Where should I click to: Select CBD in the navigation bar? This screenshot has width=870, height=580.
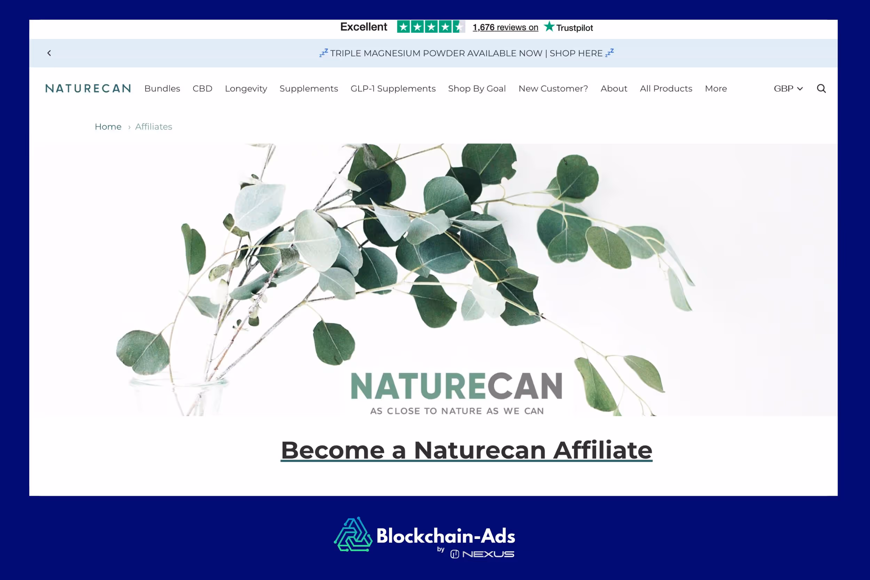point(202,89)
